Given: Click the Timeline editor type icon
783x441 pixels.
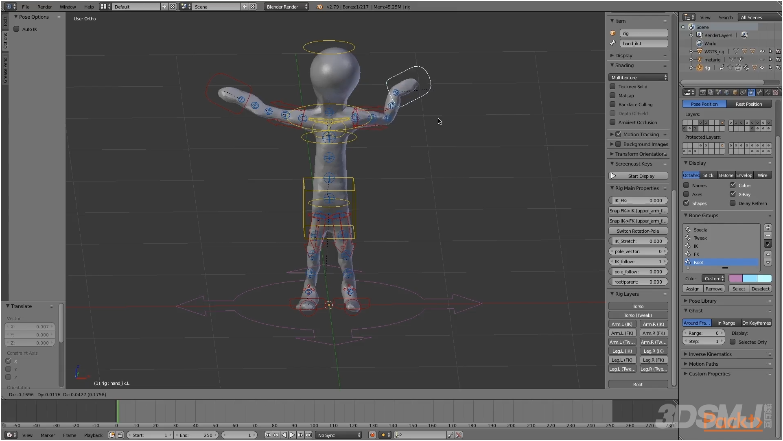Looking at the screenshot, I should pyautogui.click(x=11, y=435).
